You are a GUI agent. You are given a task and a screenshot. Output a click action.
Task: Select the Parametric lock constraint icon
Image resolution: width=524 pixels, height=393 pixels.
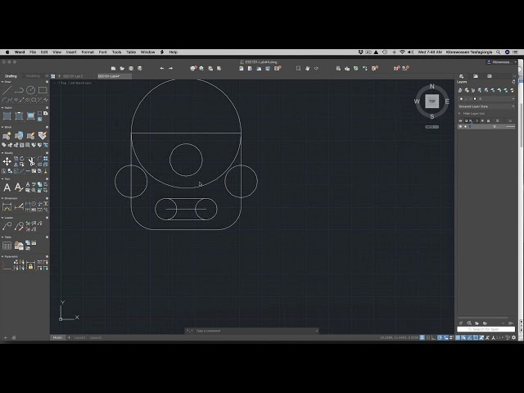31,266
